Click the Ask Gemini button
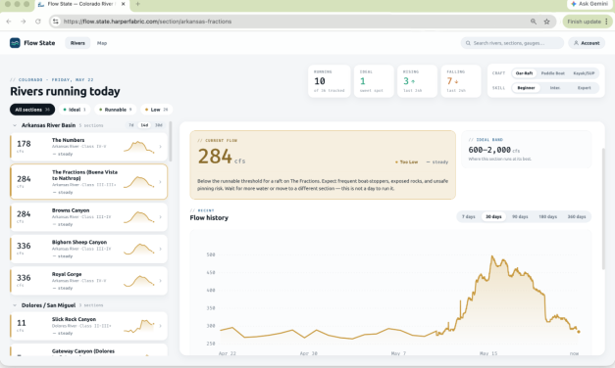This screenshot has height=368, width=615. pyautogui.click(x=589, y=4)
